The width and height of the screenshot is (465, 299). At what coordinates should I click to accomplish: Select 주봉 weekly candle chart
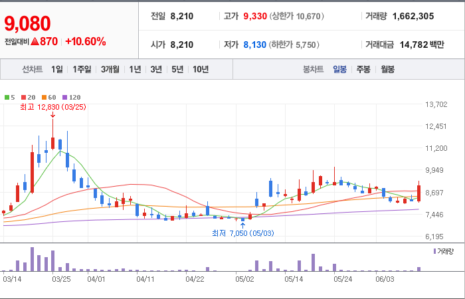363,69
